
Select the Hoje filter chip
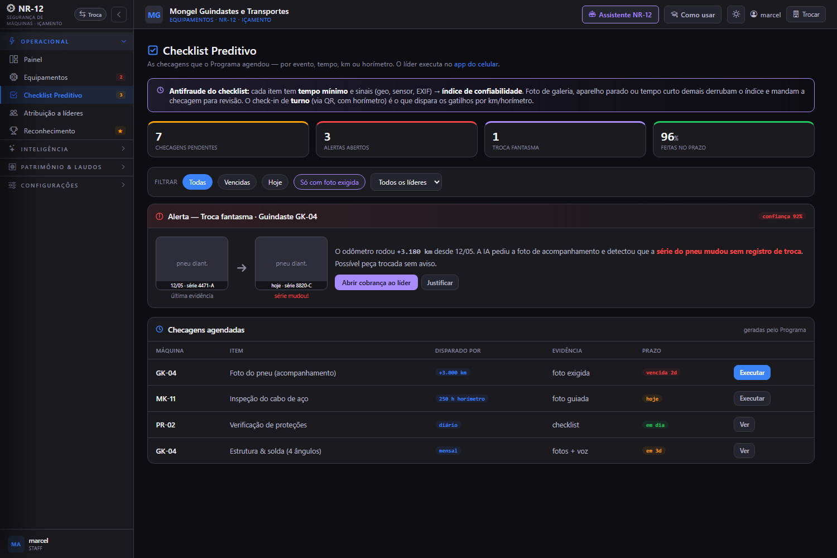[x=275, y=182]
